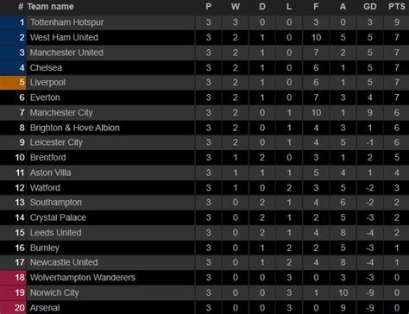
Task: Click the red position 18 marker
Action: click(13, 278)
